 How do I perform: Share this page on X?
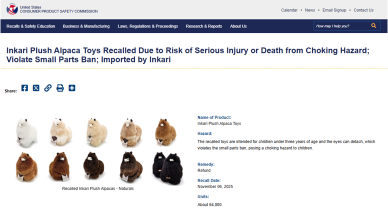[x=36, y=88]
